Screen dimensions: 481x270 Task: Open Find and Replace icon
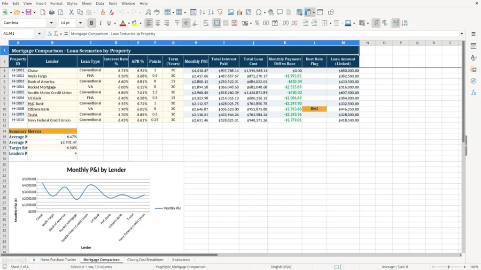point(148,12)
